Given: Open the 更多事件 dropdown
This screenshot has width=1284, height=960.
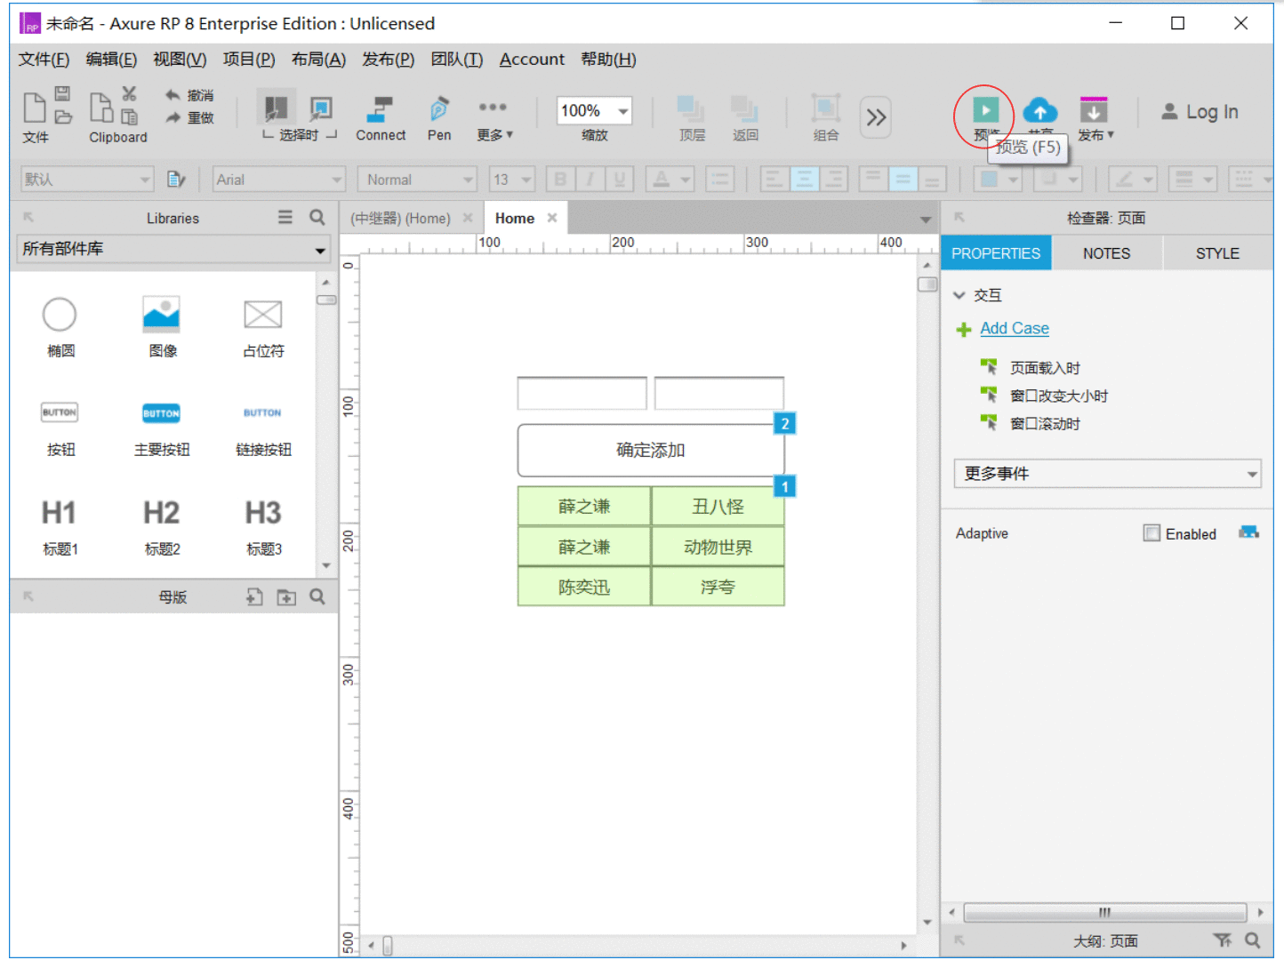Looking at the screenshot, I should click(x=1108, y=474).
